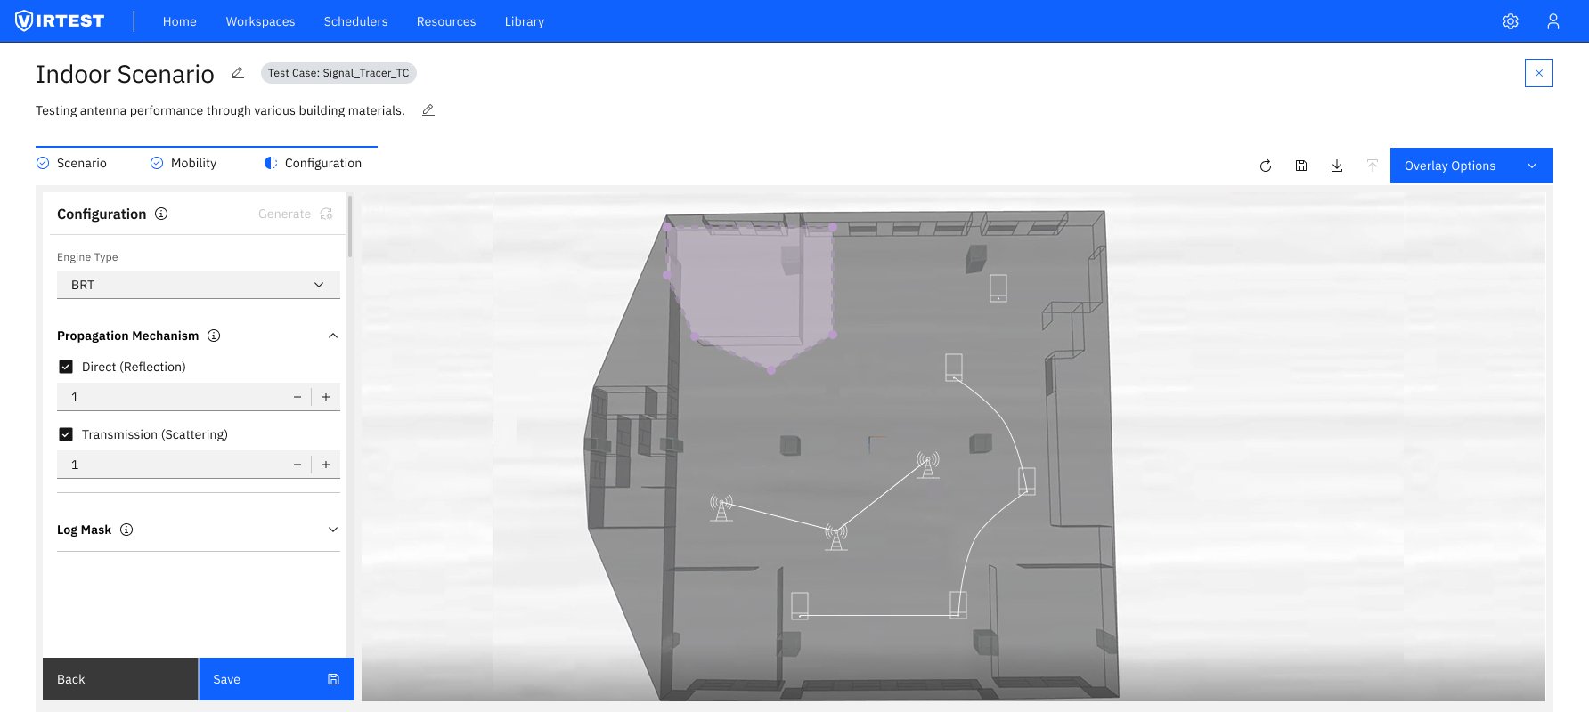Click the blue Save button
Viewport: 1589px width, 712px height.
coord(276,679)
